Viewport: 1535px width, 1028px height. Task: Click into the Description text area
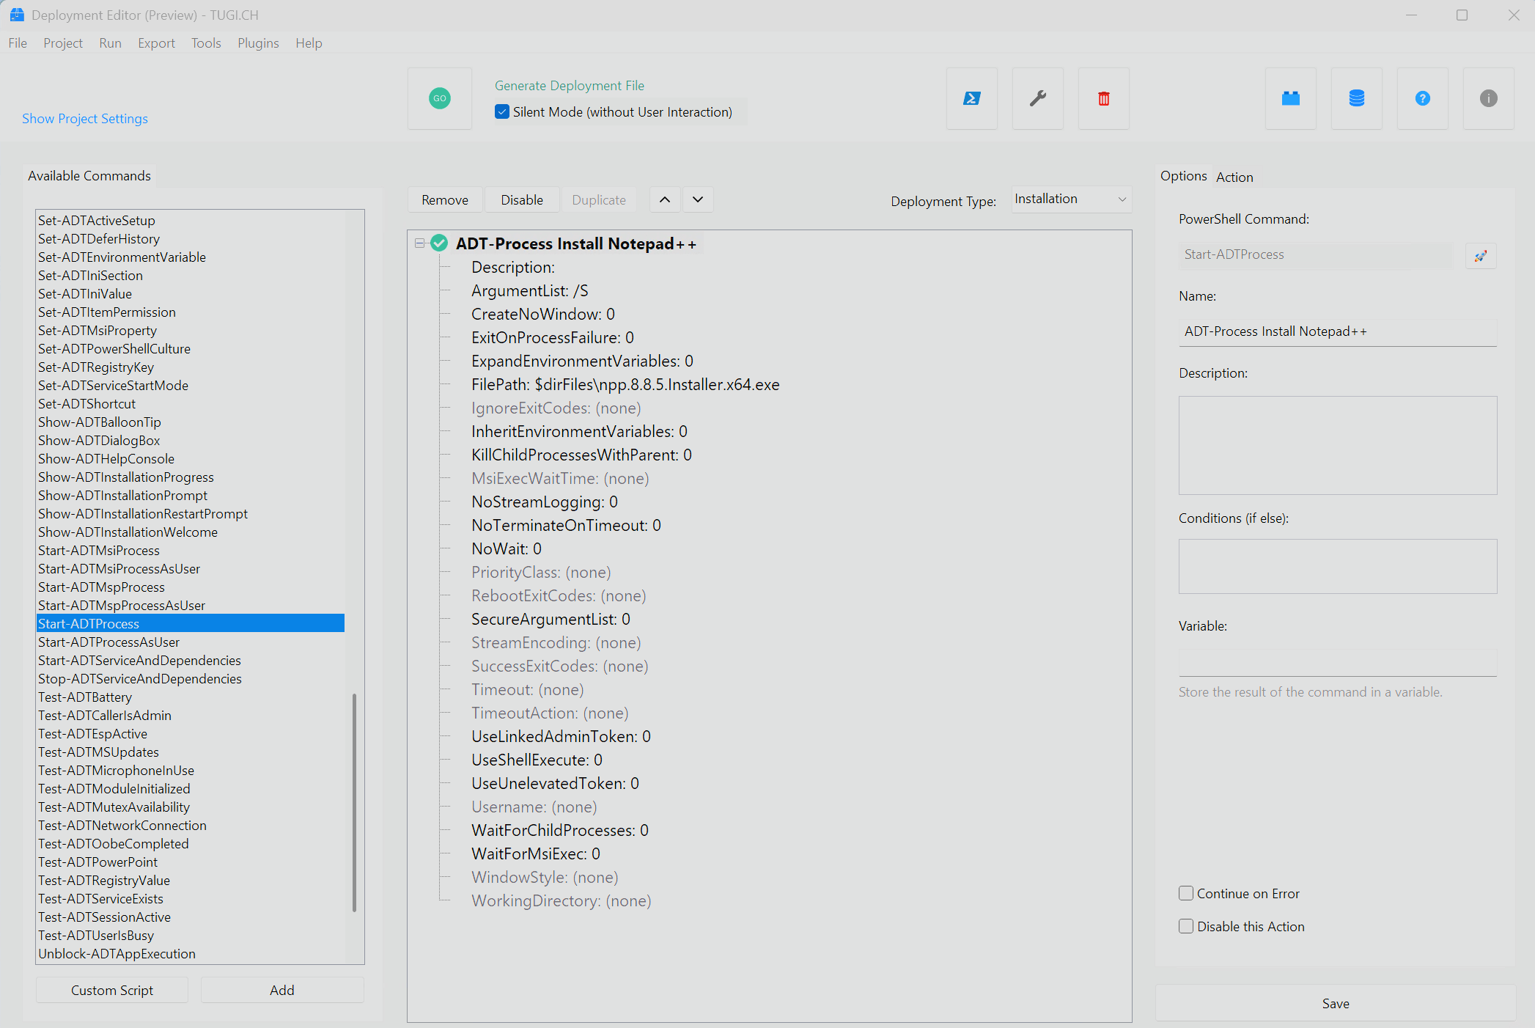click(x=1338, y=446)
